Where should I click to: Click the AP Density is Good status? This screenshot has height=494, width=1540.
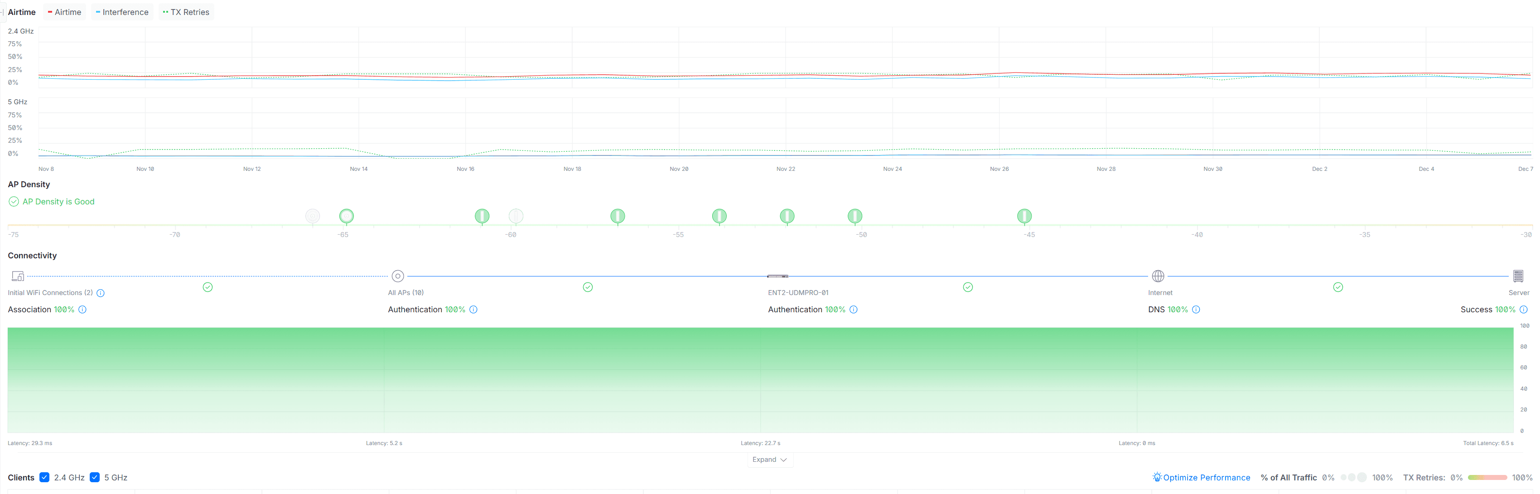click(58, 202)
